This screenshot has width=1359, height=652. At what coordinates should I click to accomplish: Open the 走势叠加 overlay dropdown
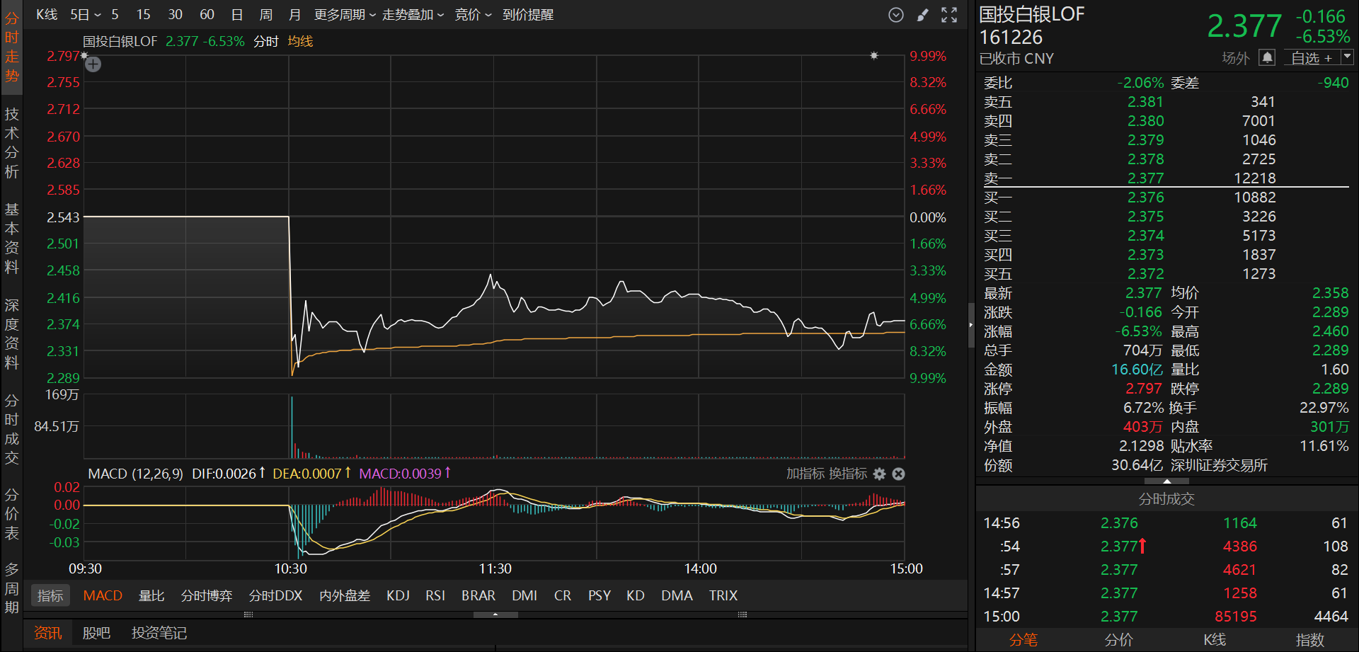coord(413,15)
